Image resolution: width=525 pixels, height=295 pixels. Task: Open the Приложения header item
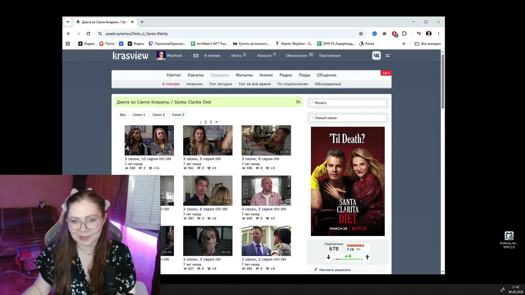(330, 56)
